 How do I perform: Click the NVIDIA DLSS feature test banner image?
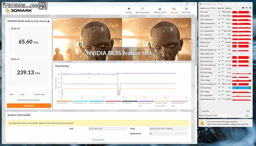[x=122, y=39]
